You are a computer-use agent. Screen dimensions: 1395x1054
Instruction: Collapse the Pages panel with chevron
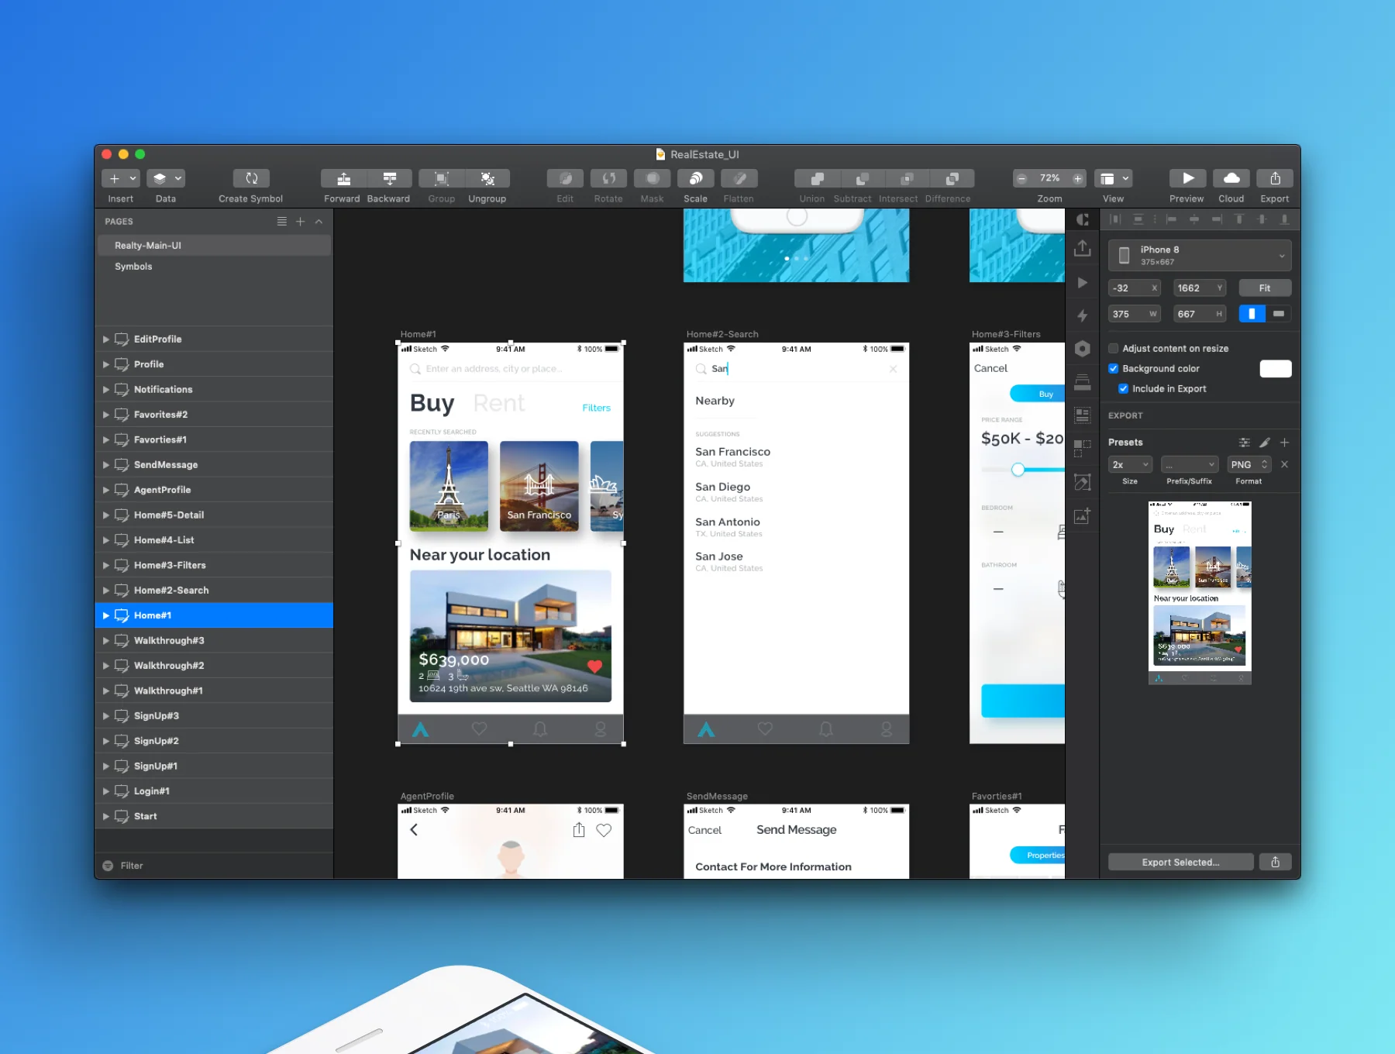click(x=319, y=222)
